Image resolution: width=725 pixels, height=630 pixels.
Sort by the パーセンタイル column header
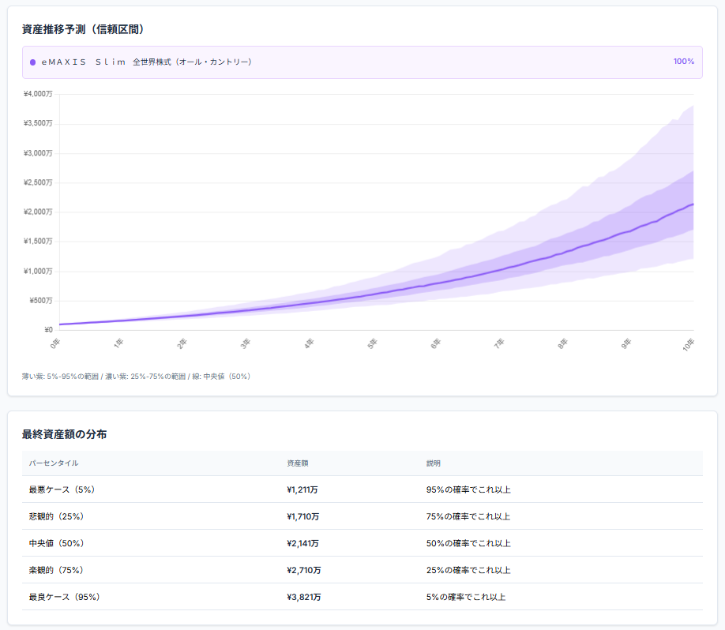click(x=53, y=463)
